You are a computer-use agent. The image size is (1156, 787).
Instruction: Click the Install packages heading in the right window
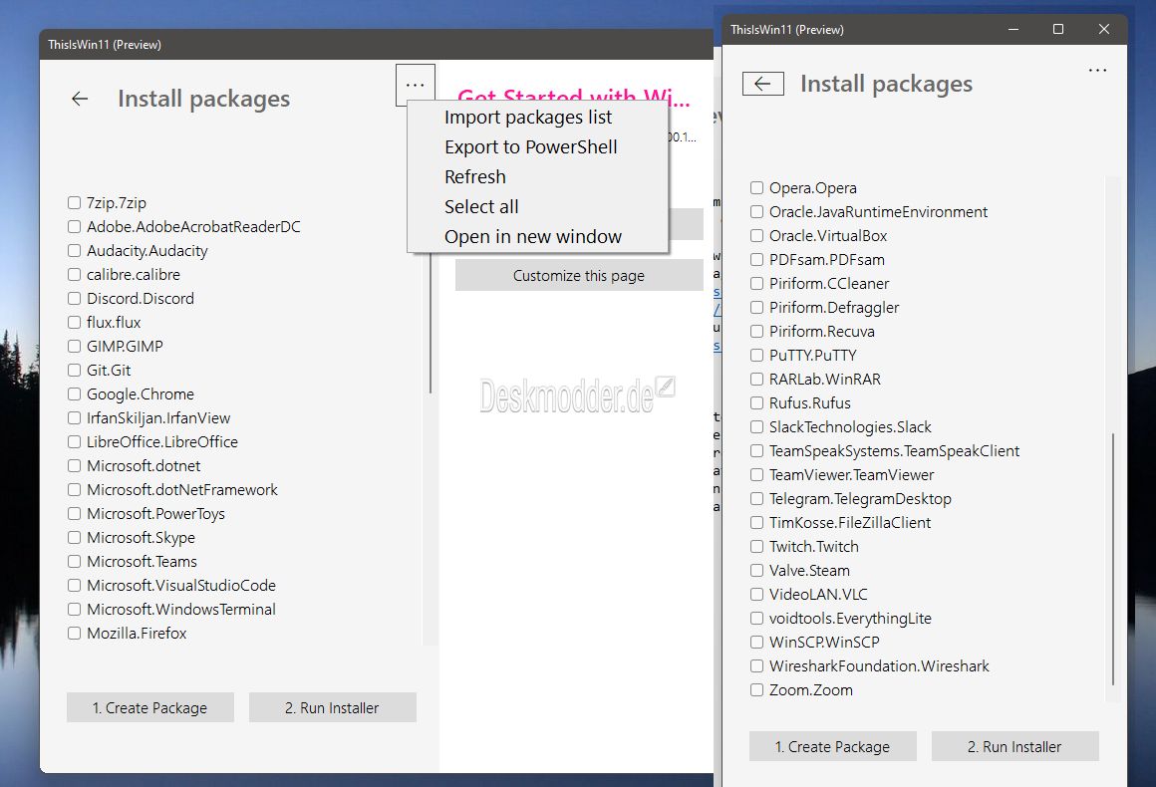pos(887,84)
